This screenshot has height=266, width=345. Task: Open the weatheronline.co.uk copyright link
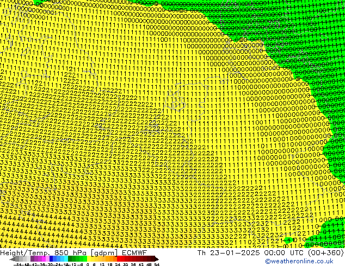(x=299, y=261)
